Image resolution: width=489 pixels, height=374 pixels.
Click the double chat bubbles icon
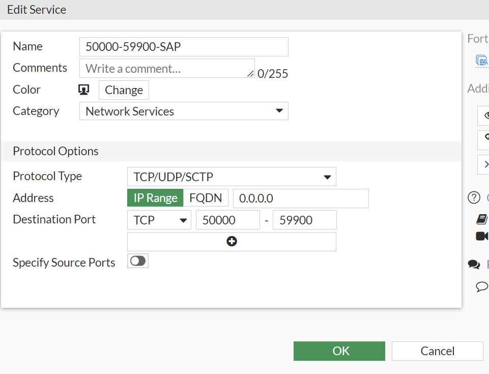[474, 265]
